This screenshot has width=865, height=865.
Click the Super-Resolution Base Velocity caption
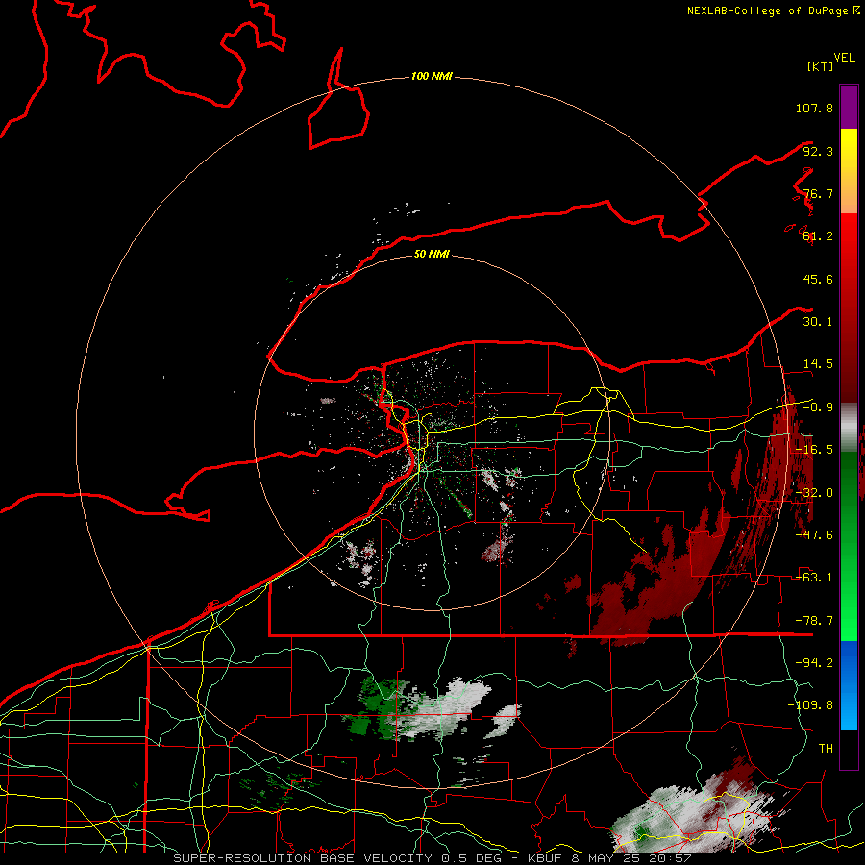click(432, 858)
